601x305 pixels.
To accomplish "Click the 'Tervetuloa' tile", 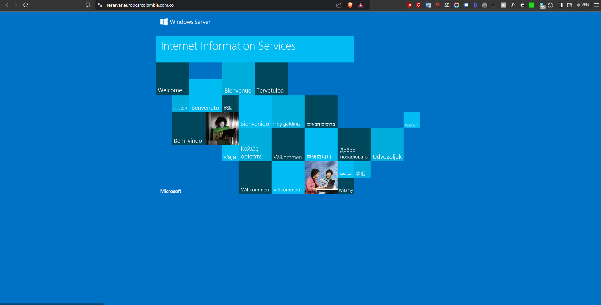I will click(x=271, y=79).
